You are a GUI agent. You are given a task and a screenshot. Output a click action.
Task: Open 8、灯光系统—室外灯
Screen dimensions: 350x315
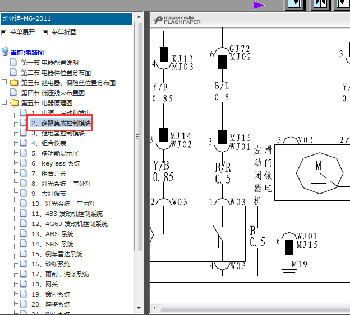pyautogui.click(x=61, y=184)
